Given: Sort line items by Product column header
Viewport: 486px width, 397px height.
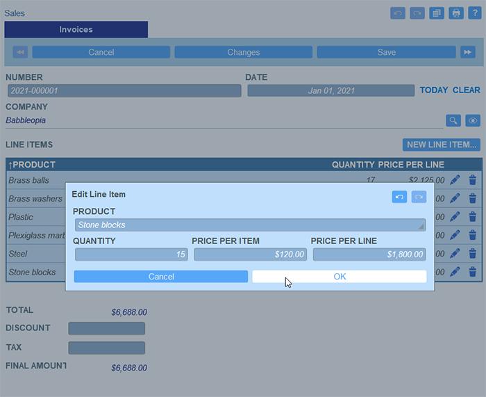Looking at the screenshot, I should point(35,165).
